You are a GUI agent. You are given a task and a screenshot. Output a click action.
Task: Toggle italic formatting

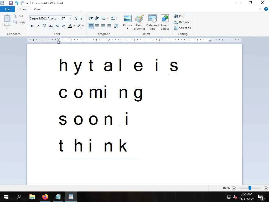pyautogui.click(x=38, y=26)
